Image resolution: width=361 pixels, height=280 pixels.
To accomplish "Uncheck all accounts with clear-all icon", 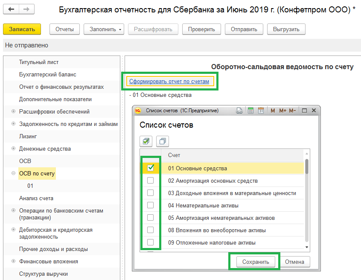I will coord(162,141).
